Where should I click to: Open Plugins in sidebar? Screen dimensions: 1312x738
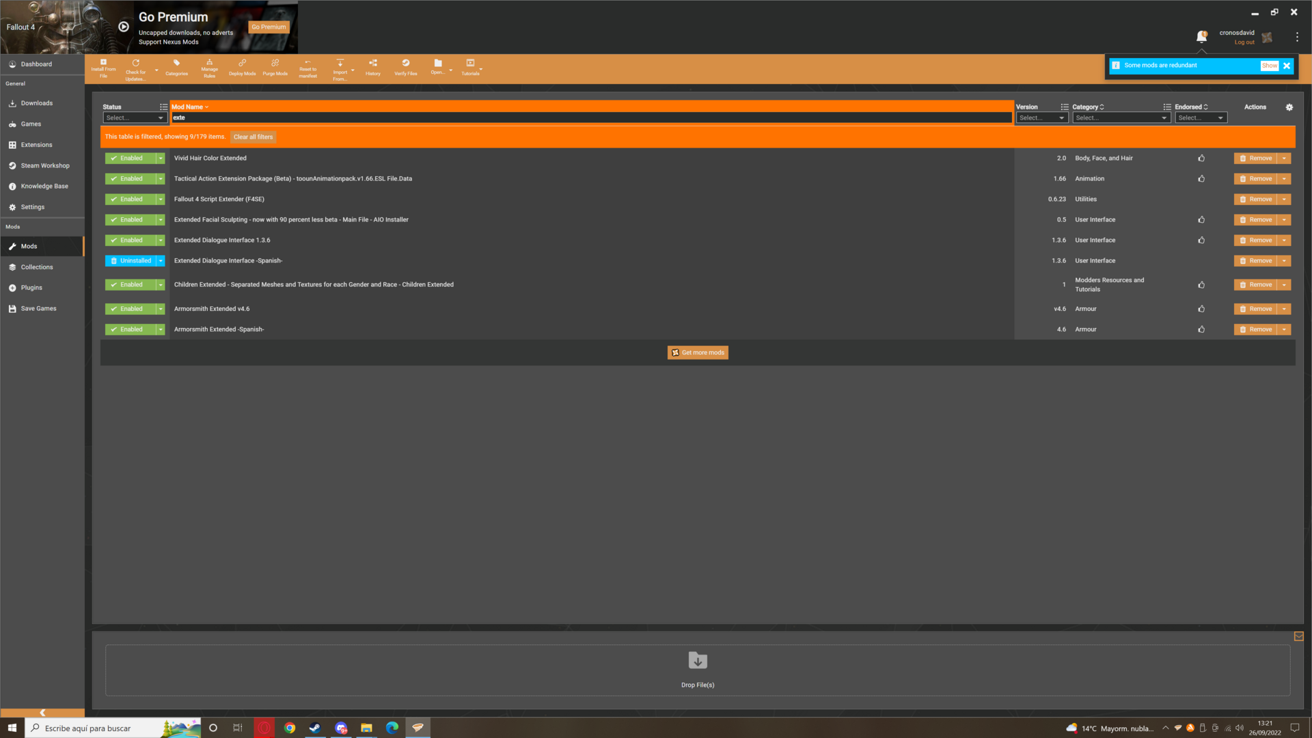(42, 288)
